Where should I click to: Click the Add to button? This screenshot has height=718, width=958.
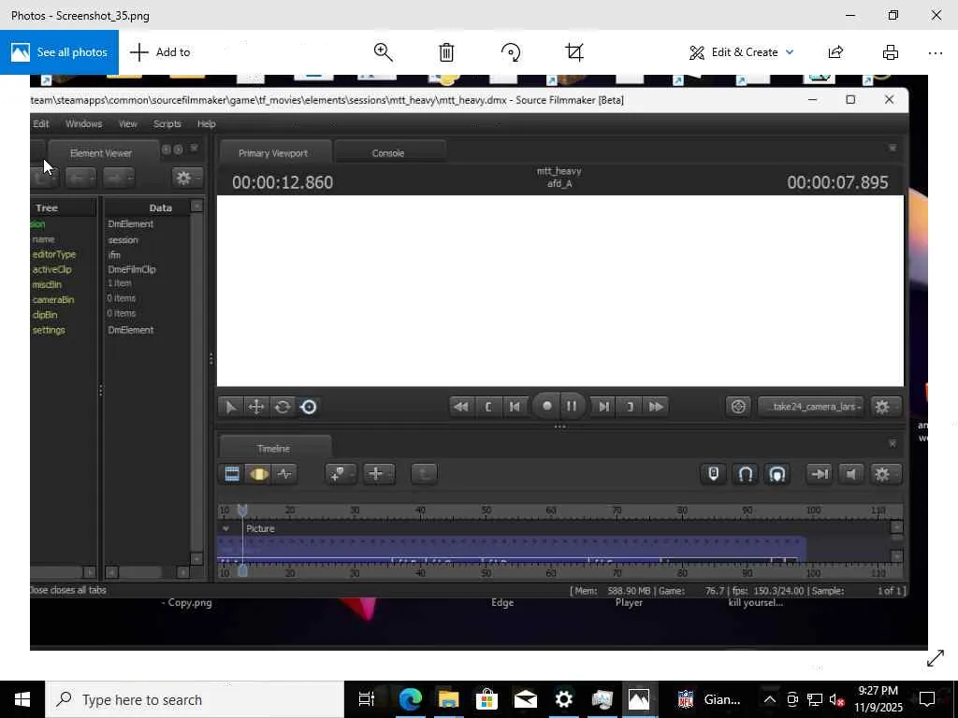pos(160,52)
